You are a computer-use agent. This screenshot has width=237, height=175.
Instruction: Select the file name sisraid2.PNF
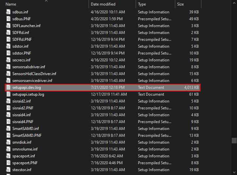coord(23,108)
